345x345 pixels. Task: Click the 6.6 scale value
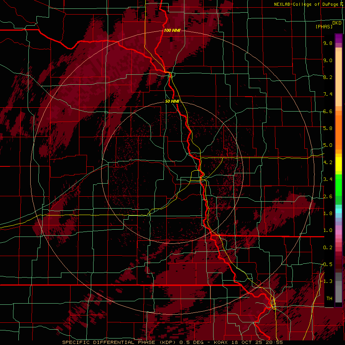click(328, 111)
